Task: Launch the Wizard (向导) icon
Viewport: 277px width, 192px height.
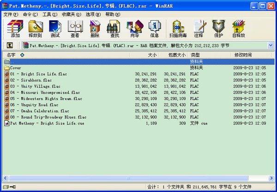Action: click(x=135, y=29)
